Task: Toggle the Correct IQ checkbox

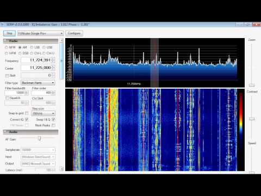Action: [x=27, y=119]
